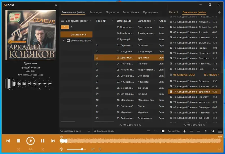Image resolution: width=225 pixels, height=154 pixels.
Task: Toggle A-B loop mode
Action: (30, 149)
